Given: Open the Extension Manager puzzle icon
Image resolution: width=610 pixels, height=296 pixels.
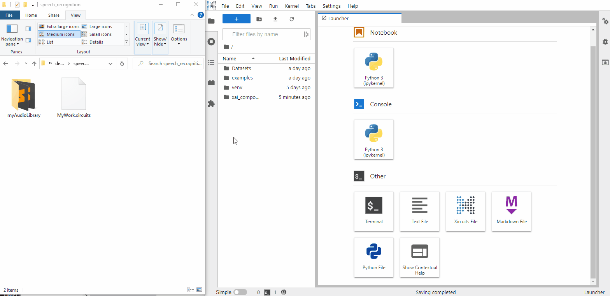Looking at the screenshot, I should click(x=211, y=104).
